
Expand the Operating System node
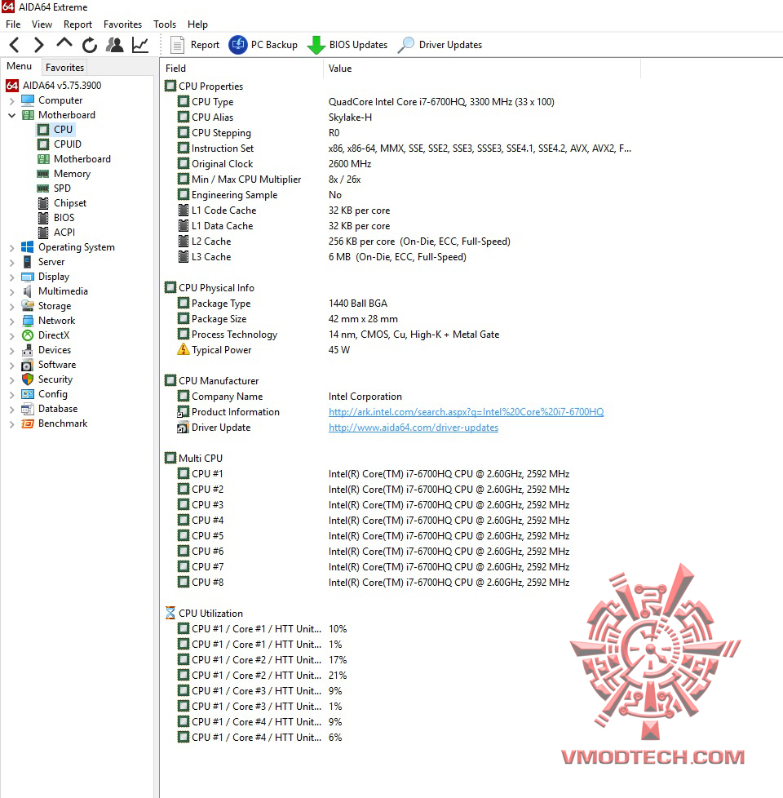[11, 248]
